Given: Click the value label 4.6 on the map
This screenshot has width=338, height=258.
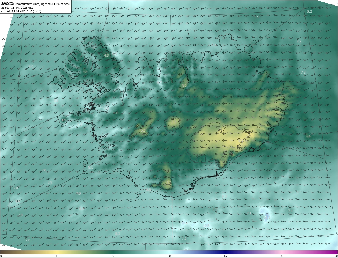Looking at the screenshot, I should tap(116, 113).
